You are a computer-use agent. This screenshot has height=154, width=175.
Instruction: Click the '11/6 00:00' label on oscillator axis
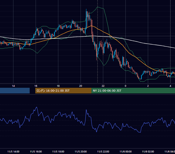click(x=126, y=152)
